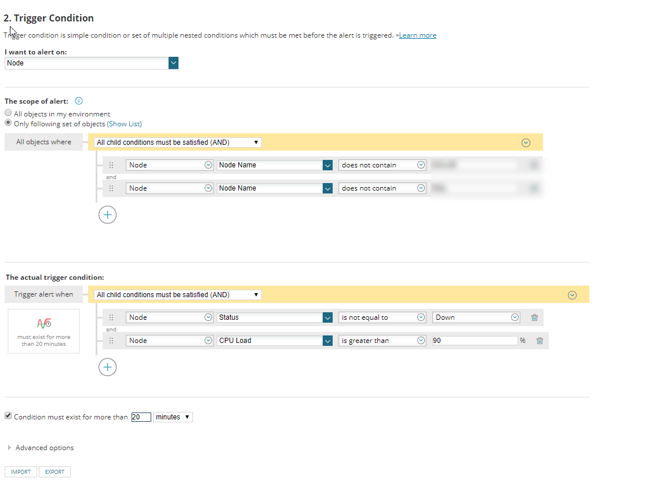The height and width of the screenshot is (493, 645).
Task: Open the trigger AND/OR condition dropdown
Action: pos(178,295)
